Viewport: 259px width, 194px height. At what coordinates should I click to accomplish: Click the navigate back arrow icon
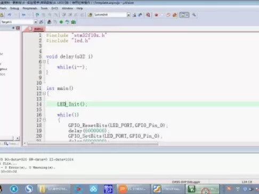tap(23, 15)
